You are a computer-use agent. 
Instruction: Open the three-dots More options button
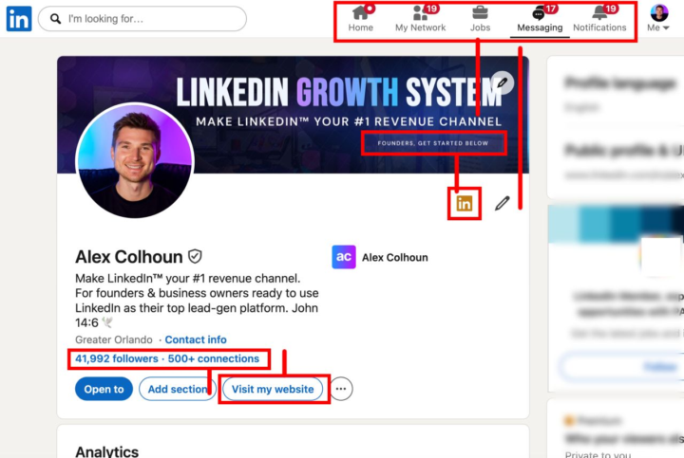pyautogui.click(x=341, y=389)
